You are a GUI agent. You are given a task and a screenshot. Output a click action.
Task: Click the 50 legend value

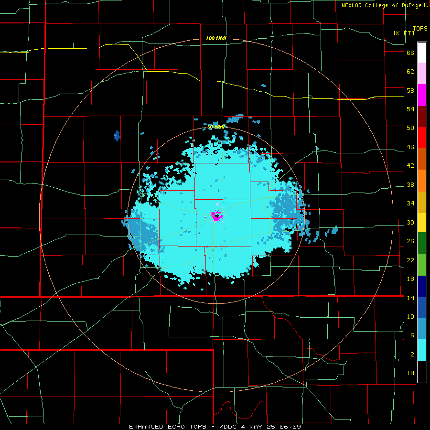[x=410, y=128]
